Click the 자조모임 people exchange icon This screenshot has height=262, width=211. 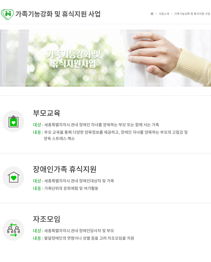click(x=13, y=230)
